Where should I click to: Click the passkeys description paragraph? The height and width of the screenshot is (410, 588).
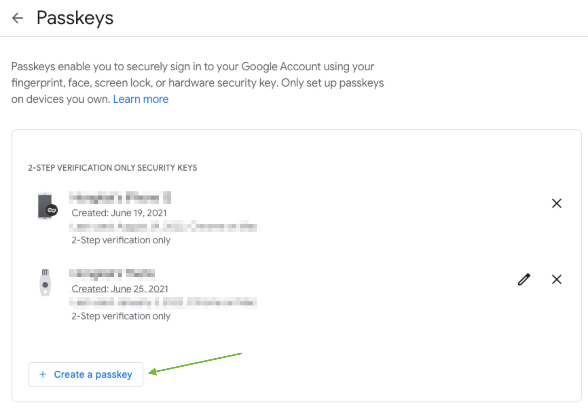pos(198,83)
